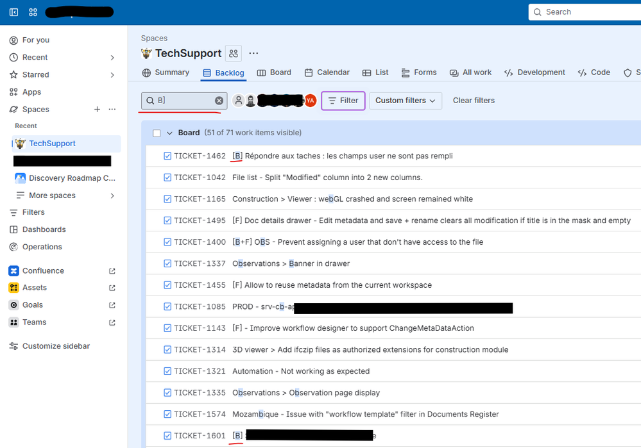The height and width of the screenshot is (448, 641).
Task: Open the Custom filters dropdown
Action: pyautogui.click(x=406, y=101)
